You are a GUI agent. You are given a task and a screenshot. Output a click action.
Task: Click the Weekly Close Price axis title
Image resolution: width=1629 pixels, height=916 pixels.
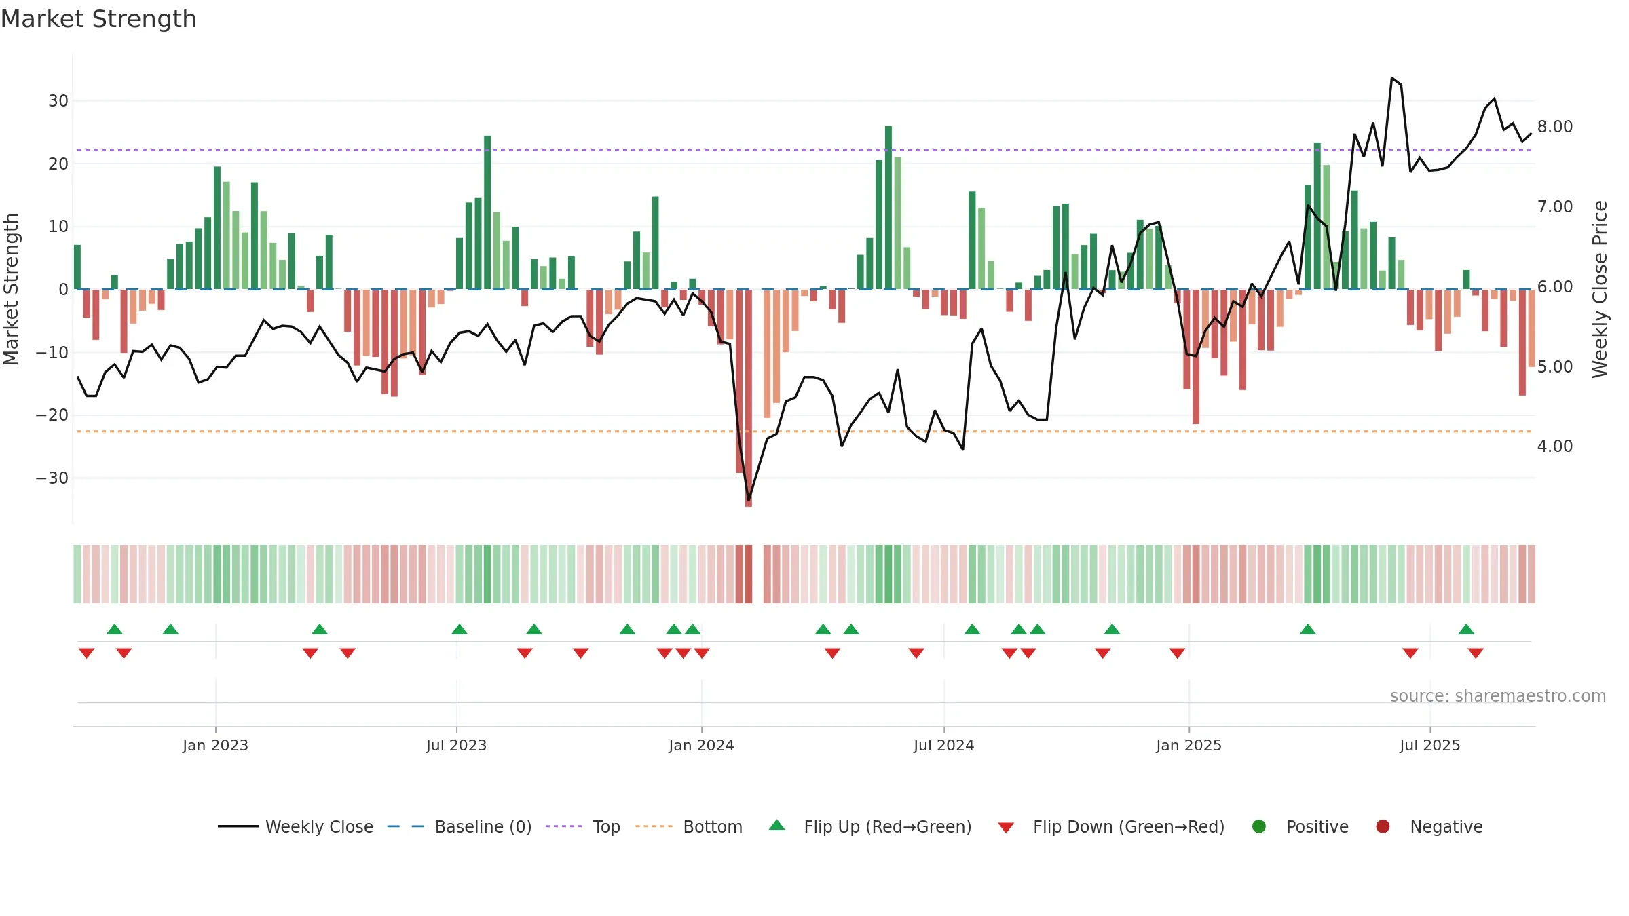(x=1600, y=289)
